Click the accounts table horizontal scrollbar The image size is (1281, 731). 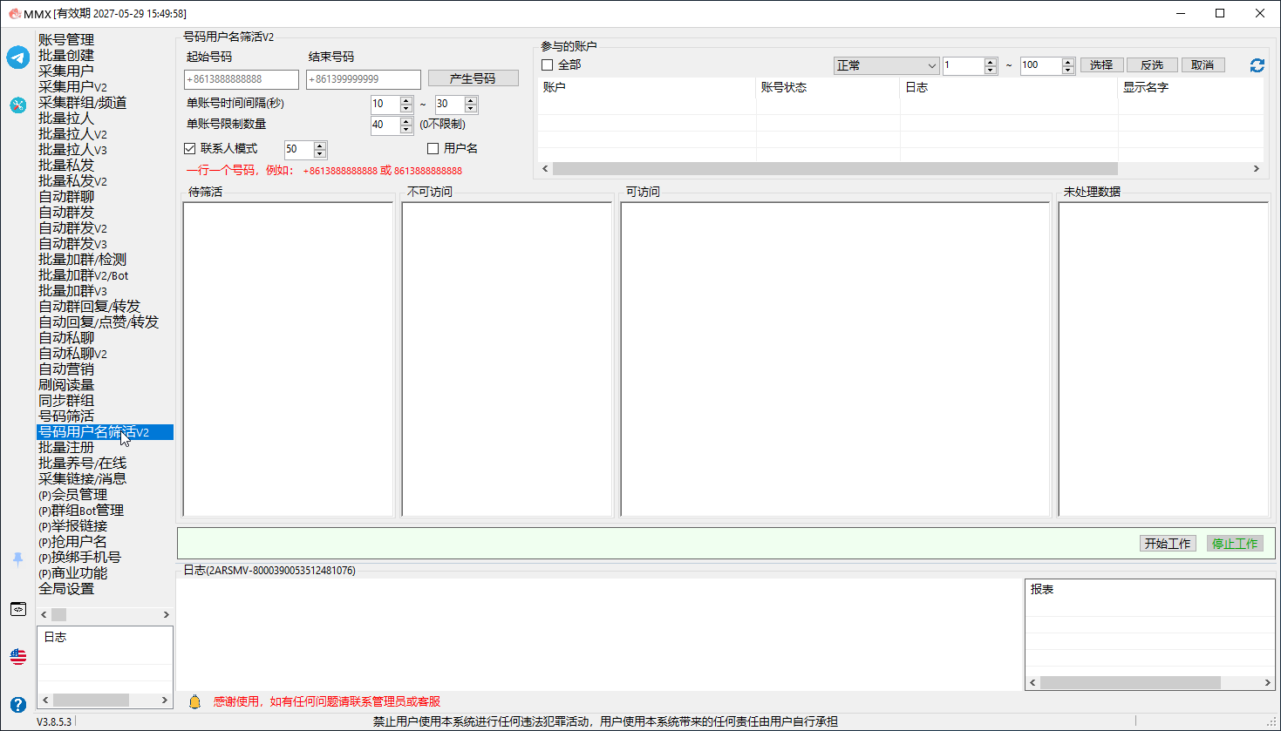835,169
